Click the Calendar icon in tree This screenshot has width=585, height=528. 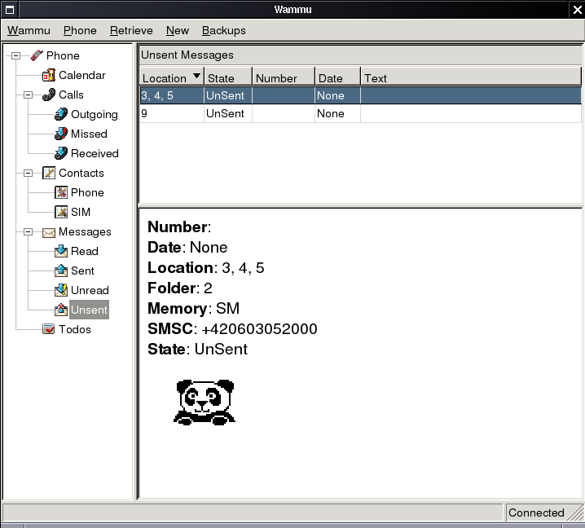49,75
